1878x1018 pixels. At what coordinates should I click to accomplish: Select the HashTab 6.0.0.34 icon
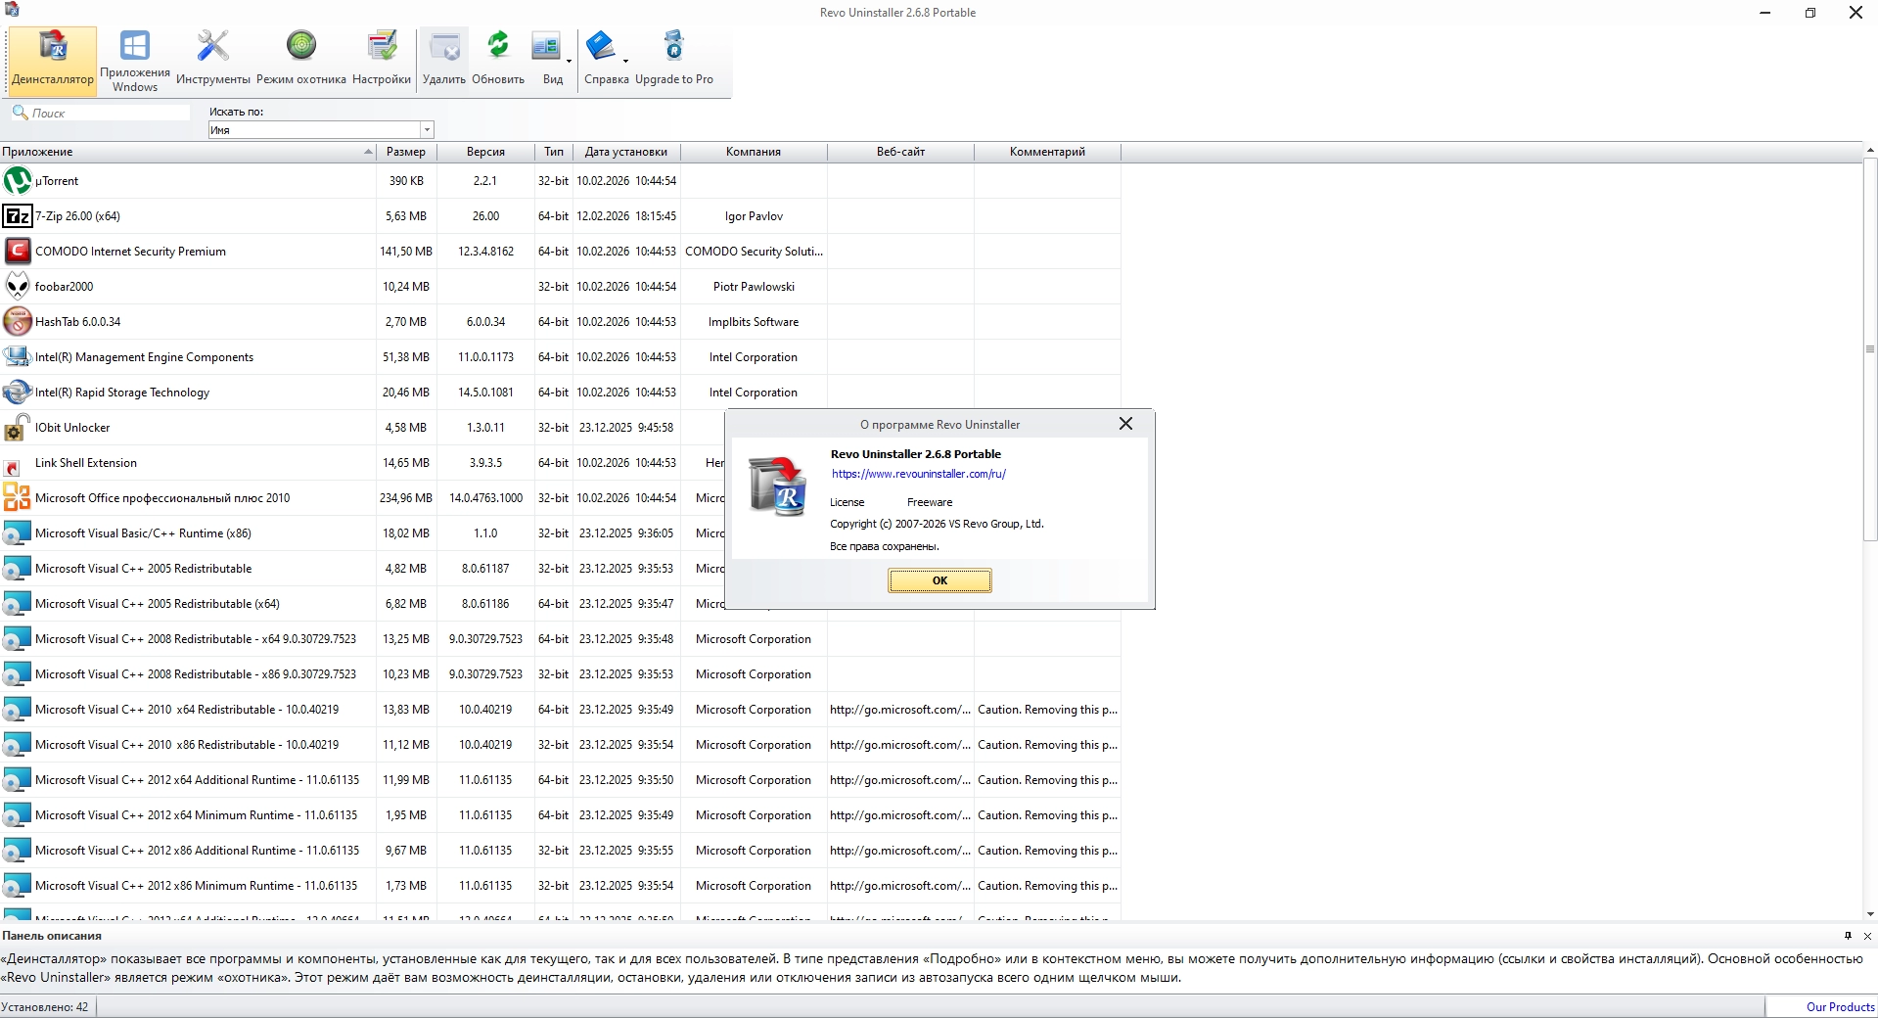tap(18, 322)
